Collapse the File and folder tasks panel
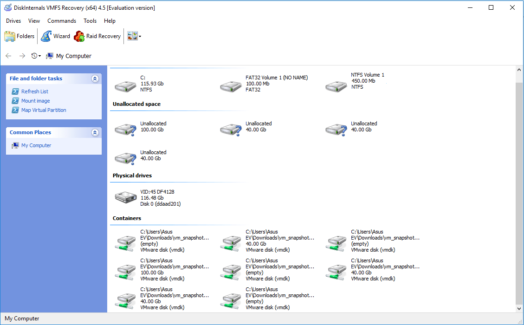524x325 pixels. coord(95,78)
